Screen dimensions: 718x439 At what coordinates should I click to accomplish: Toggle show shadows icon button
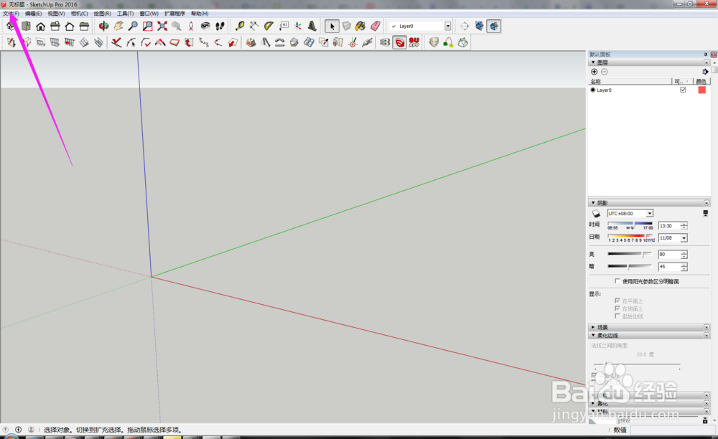point(596,213)
